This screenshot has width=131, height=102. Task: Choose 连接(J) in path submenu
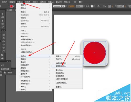click(67, 56)
